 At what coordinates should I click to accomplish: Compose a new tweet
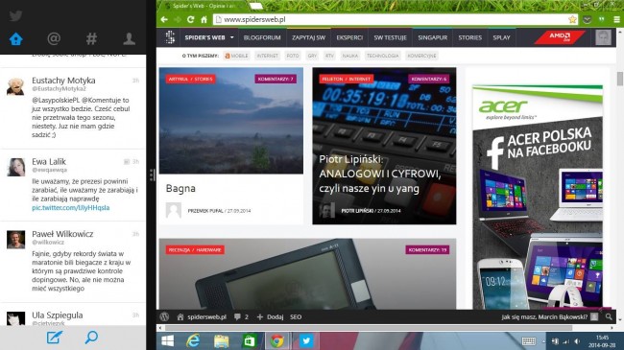click(x=54, y=338)
